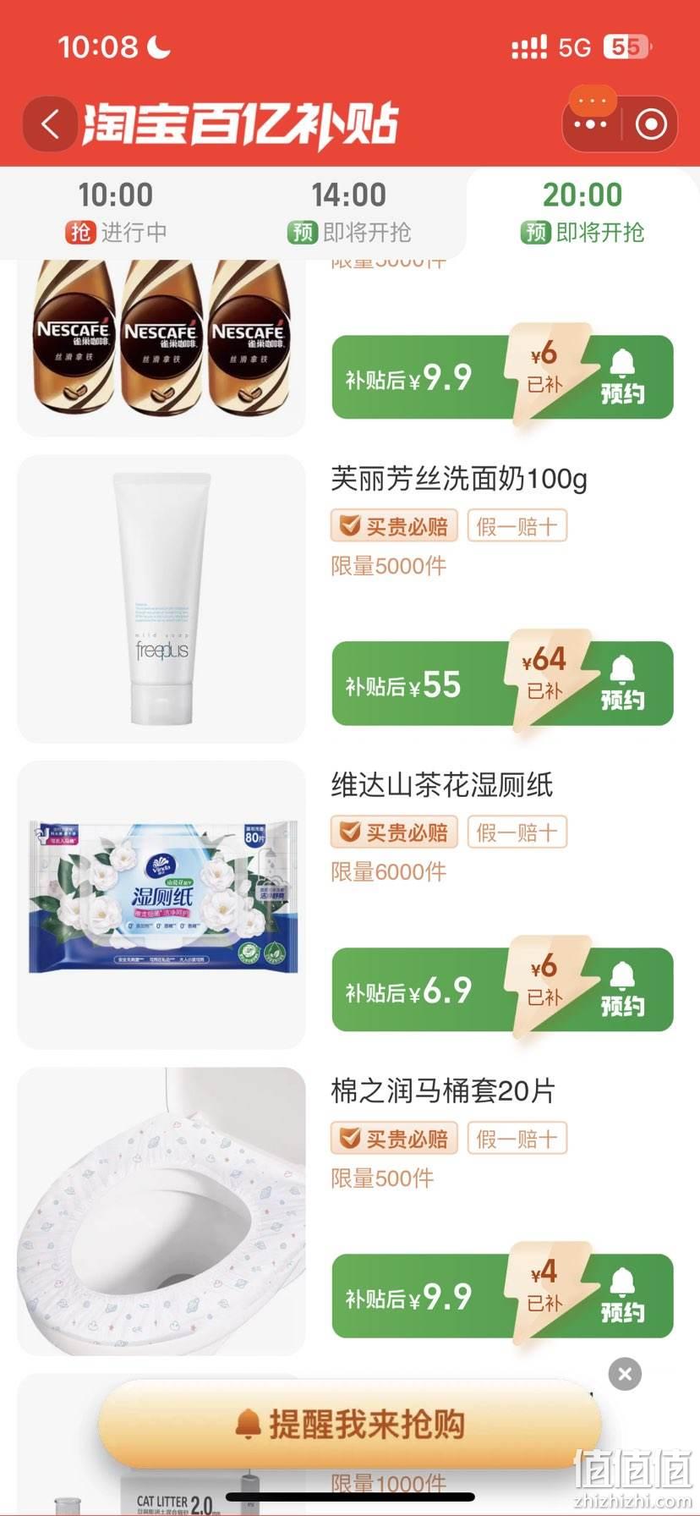Tap 预约 bell for 棉之润 toilet covers

pyautogui.click(x=623, y=1296)
